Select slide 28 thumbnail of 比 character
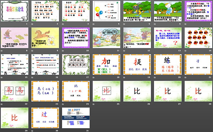Viewport: 213px width, 132px height. (x=198, y=91)
